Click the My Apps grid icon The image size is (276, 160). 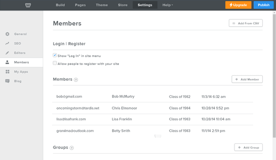pos(7,72)
